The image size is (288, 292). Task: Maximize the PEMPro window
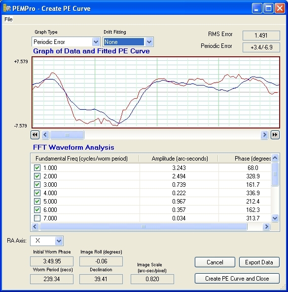click(268, 8)
